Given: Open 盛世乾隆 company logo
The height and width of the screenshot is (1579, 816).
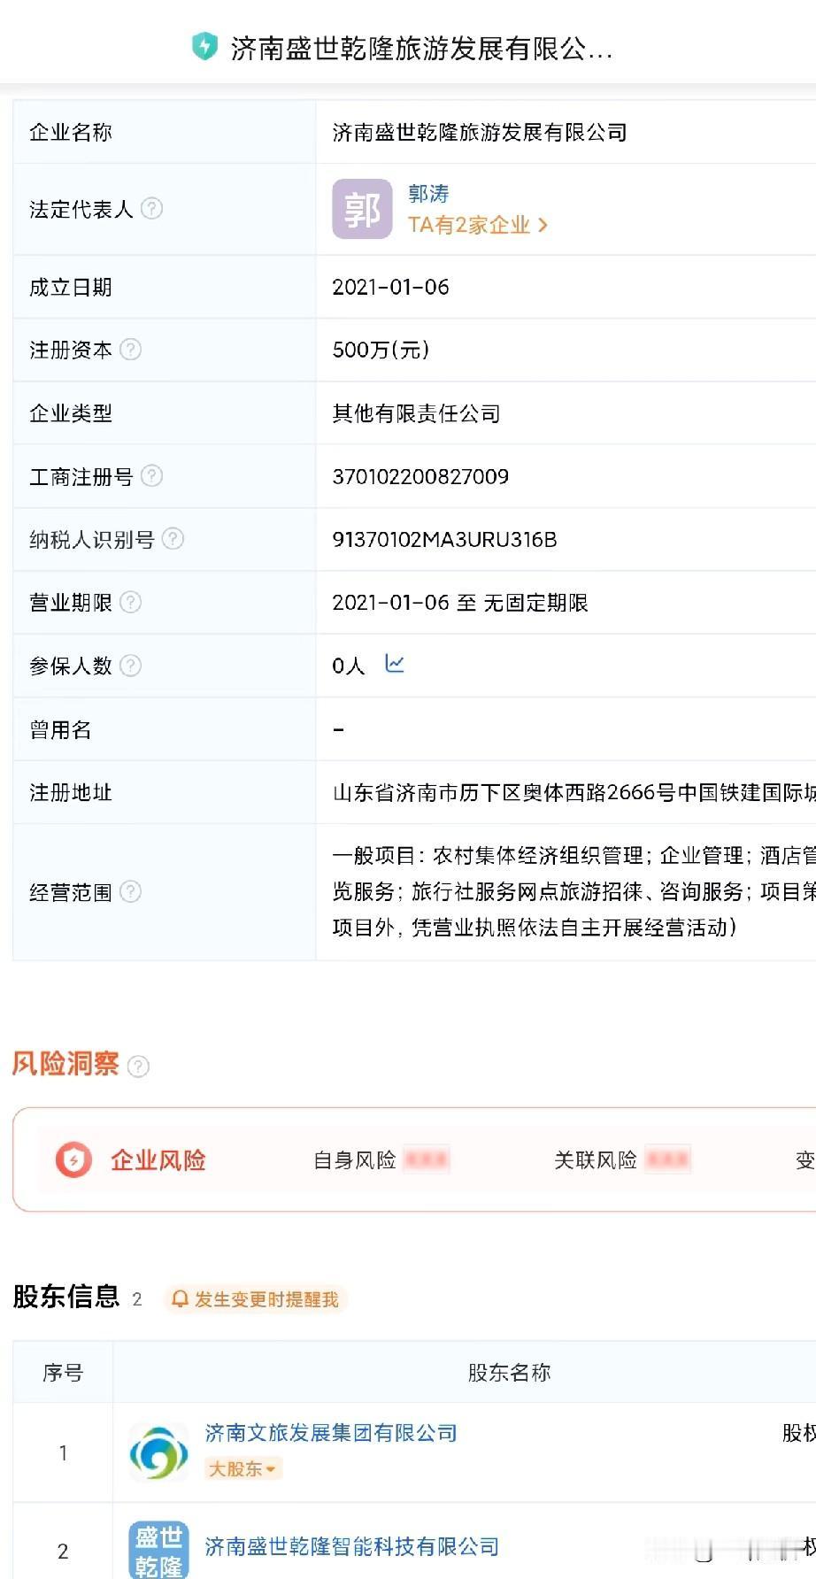Looking at the screenshot, I should (158, 1550).
